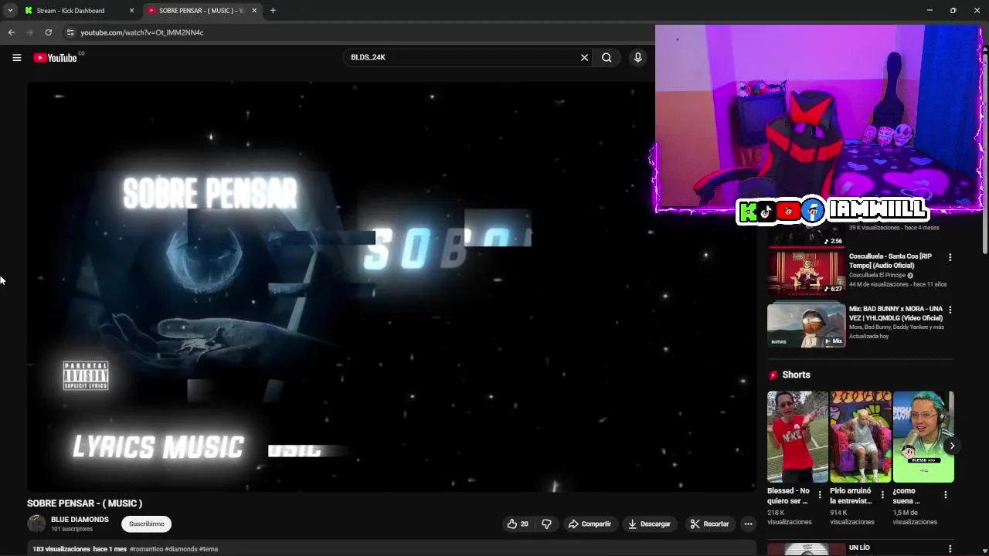Open the Pirlo arruinó short thumbnail
Image resolution: width=989 pixels, height=556 pixels.
click(x=860, y=437)
